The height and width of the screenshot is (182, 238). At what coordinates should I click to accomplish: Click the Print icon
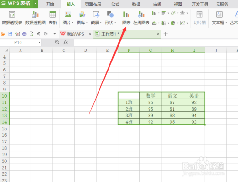tap(24, 34)
